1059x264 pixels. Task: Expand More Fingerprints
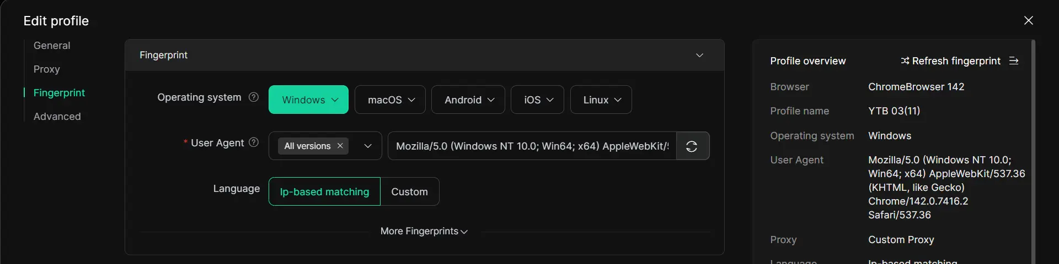tap(424, 232)
